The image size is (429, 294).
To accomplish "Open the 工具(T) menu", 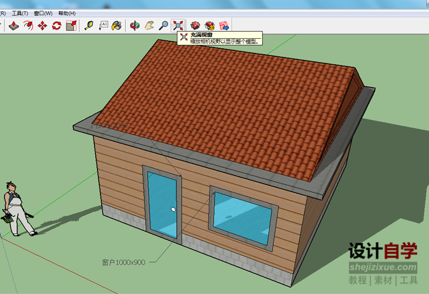I will click(x=20, y=13).
